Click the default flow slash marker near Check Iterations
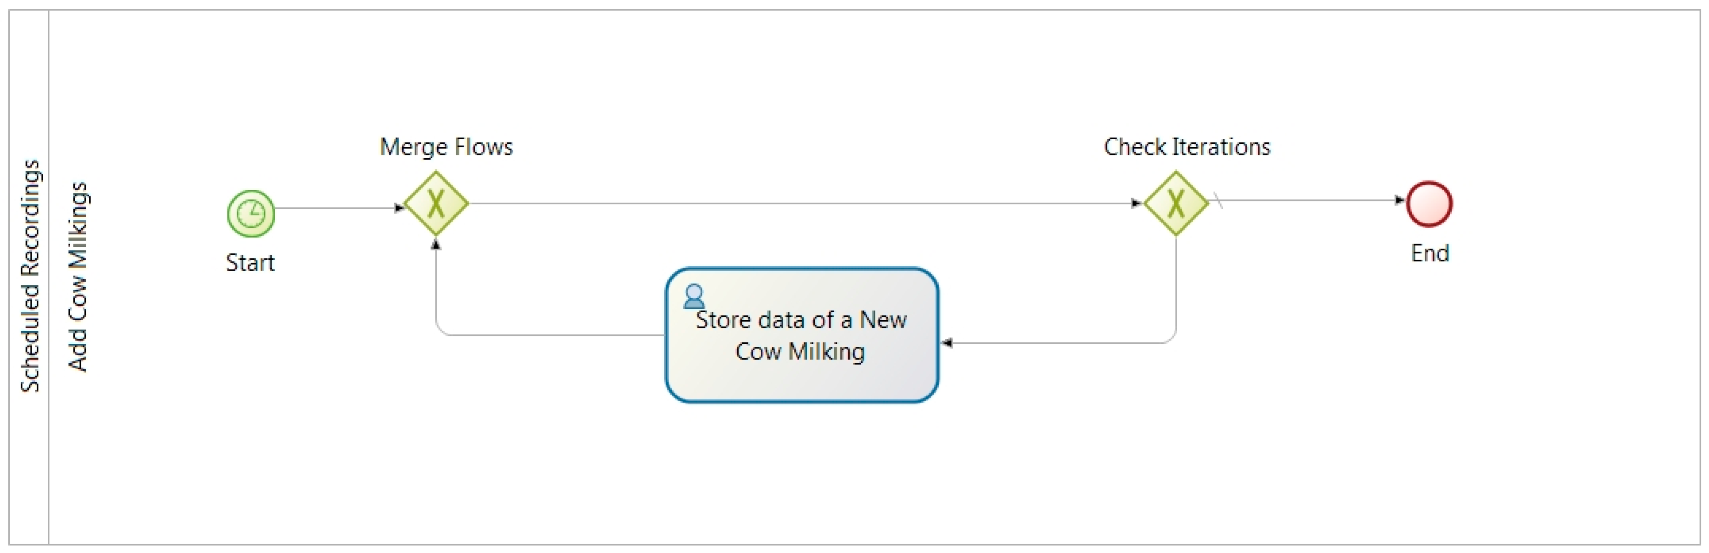The width and height of the screenshot is (1709, 553). pos(1218,200)
